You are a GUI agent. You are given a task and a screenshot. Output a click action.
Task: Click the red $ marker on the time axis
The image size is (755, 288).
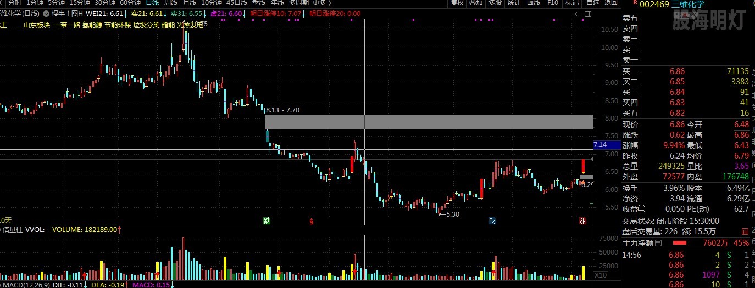[x=311, y=222]
